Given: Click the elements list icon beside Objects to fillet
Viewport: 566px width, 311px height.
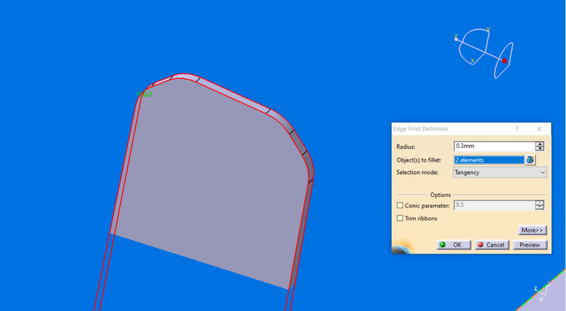Looking at the screenshot, I should tap(530, 160).
